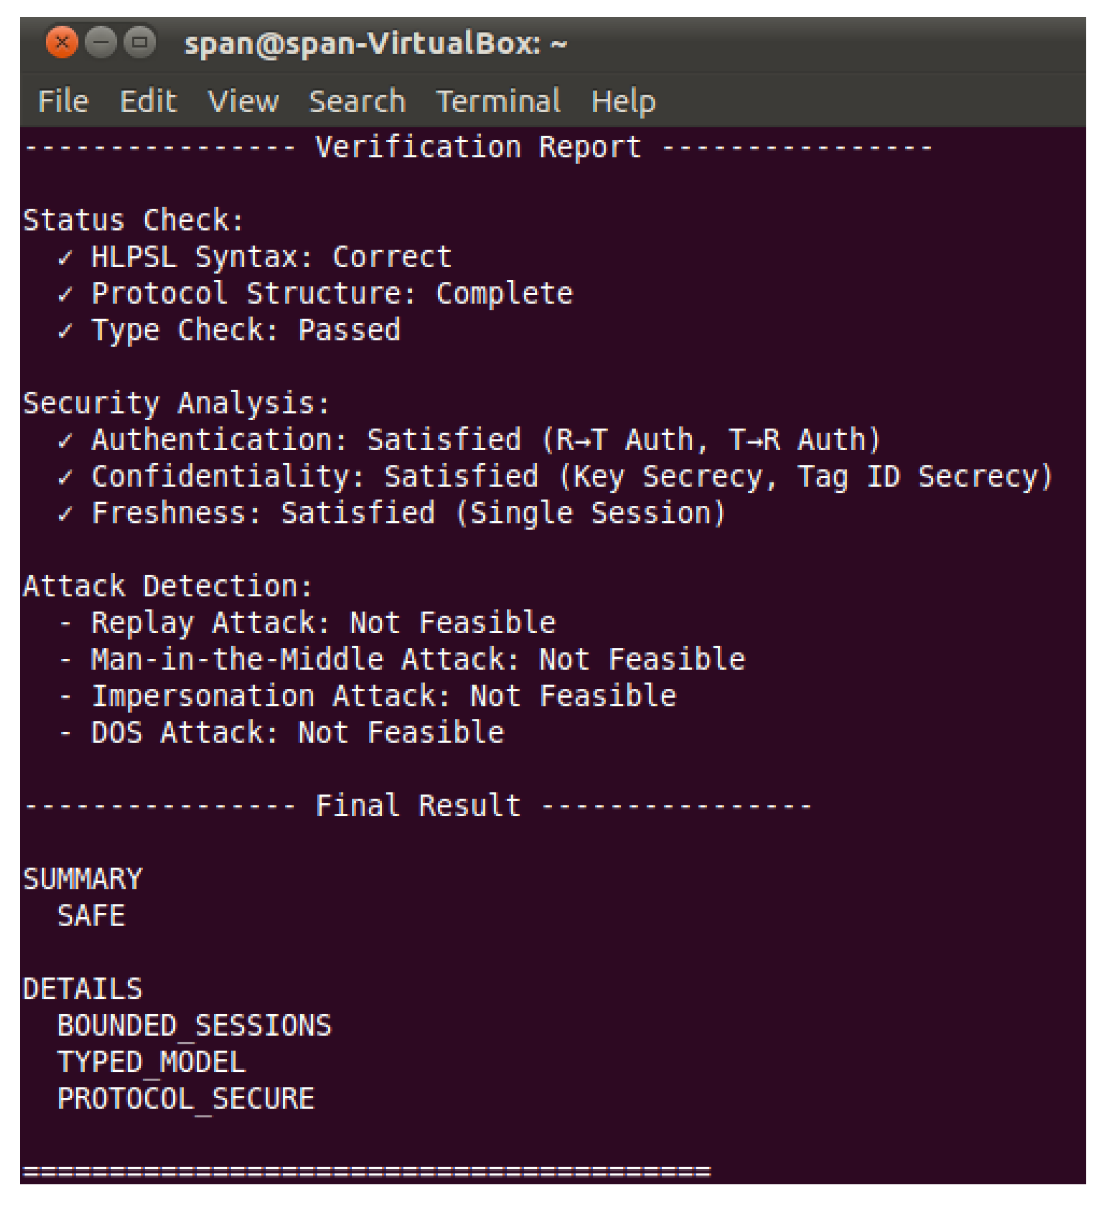Click the PROTOCOL_SECURE details text
Viewport: 1104px width, 1206px height.
(185, 1099)
